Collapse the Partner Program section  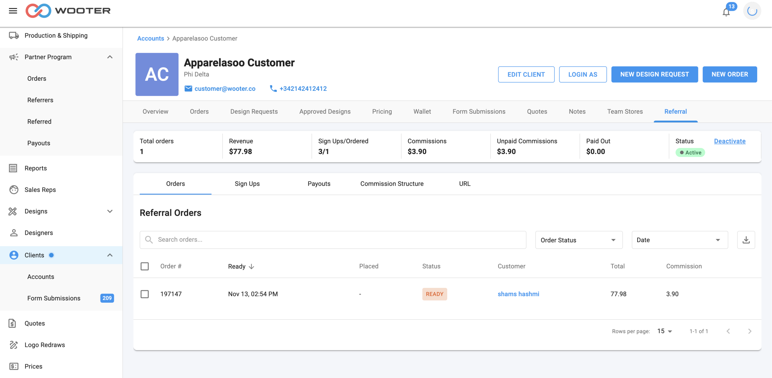[110, 57]
